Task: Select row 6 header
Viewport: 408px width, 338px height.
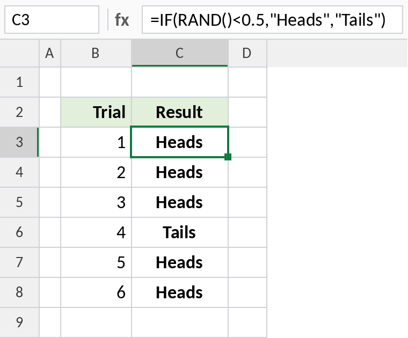Action: 19,232
